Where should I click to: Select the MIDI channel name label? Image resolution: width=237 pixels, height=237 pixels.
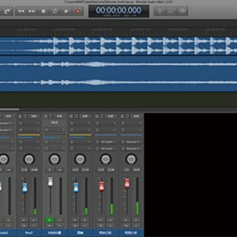[55, 232]
